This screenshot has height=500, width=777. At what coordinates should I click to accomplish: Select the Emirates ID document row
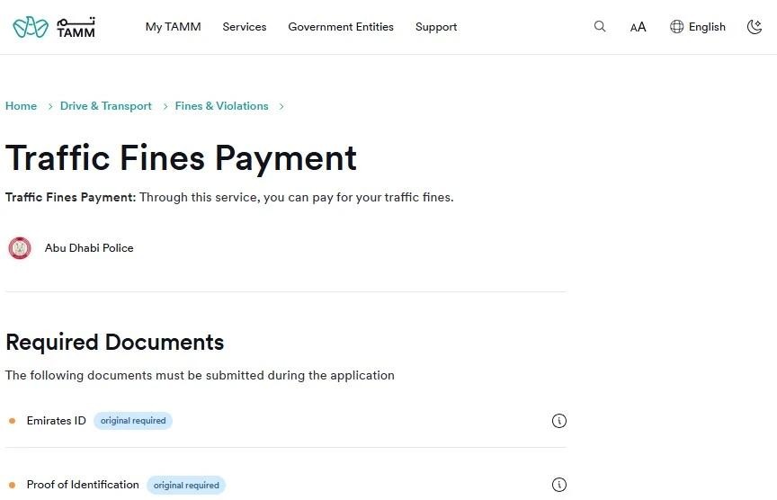point(286,421)
